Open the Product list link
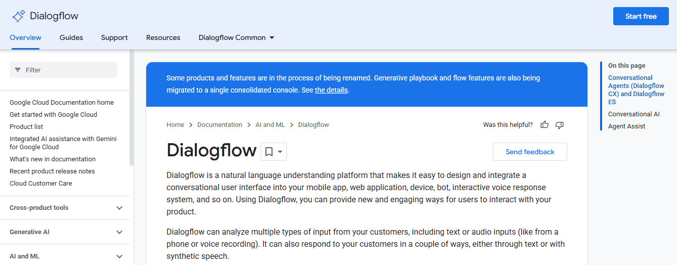 point(26,126)
